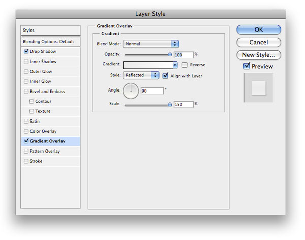Screen dimensions: 305x240
Task: Uncheck Align with Layer
Action: pyautogui.click(x=165, y=76)
